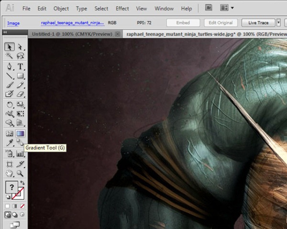Choose the Blob Brush tool

coord(10,94)
